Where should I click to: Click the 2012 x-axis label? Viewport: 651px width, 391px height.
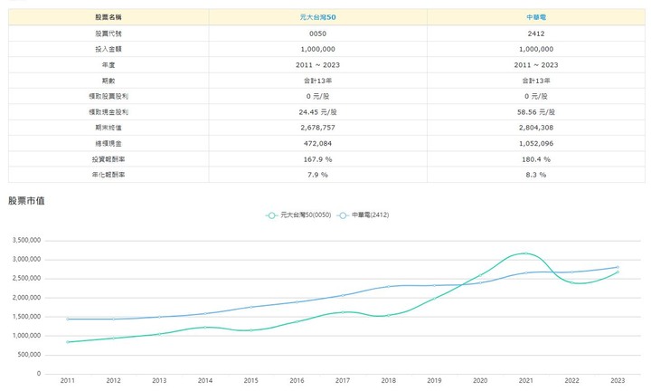coord(113,380)
